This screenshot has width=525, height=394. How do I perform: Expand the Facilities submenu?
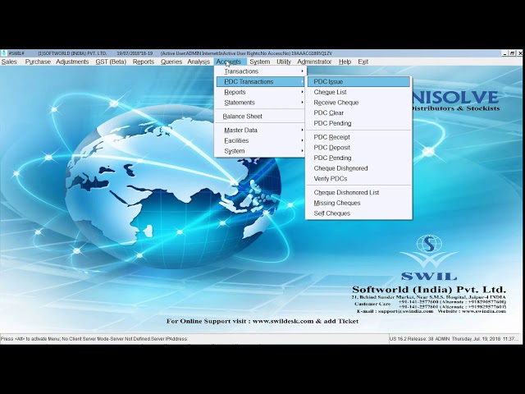coord(261,140)
